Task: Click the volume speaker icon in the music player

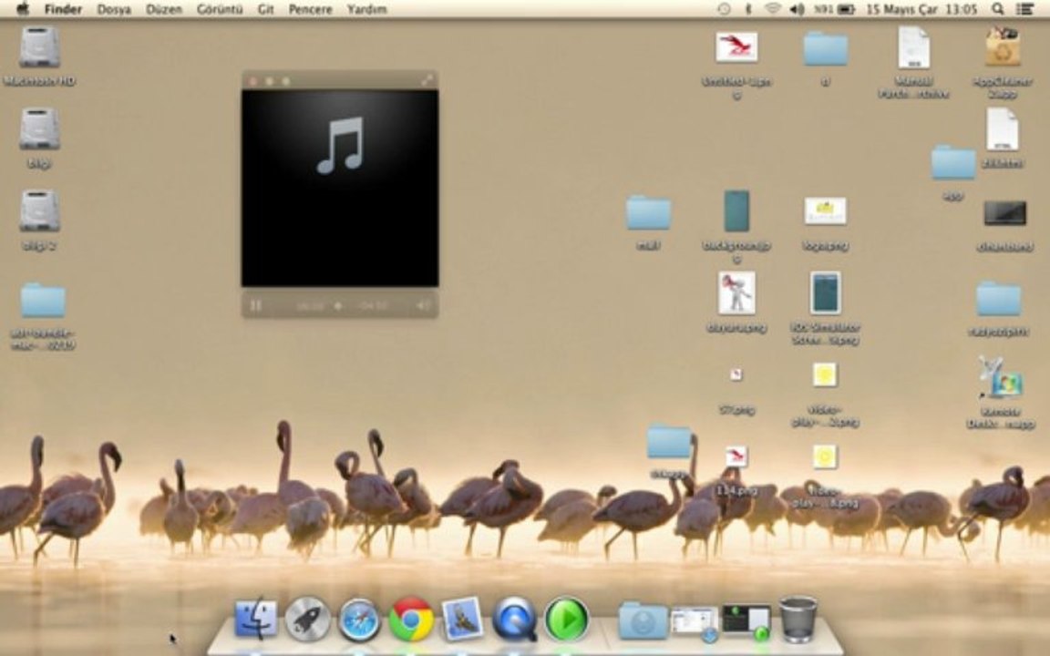Action: tap(423, 306)
